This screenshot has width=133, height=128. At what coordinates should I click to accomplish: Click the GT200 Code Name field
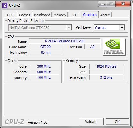click(45, 47)
